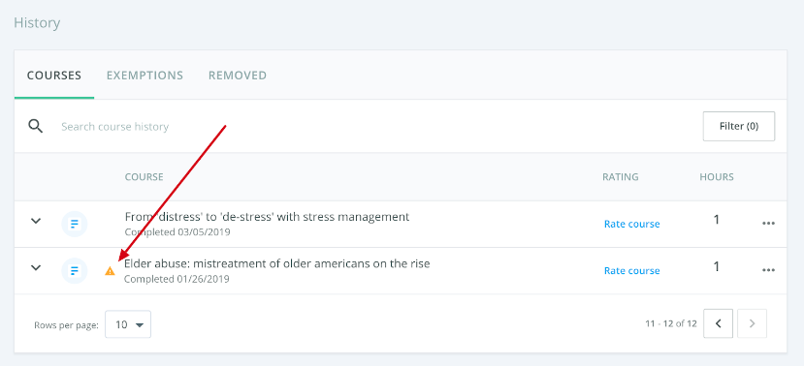804x366 pixels.
Task: Click the disabled next page arrow
Action: click(752, 323)
